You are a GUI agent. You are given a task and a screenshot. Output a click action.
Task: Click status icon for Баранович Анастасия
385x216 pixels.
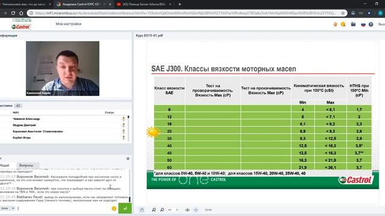[x=123, y=131]
